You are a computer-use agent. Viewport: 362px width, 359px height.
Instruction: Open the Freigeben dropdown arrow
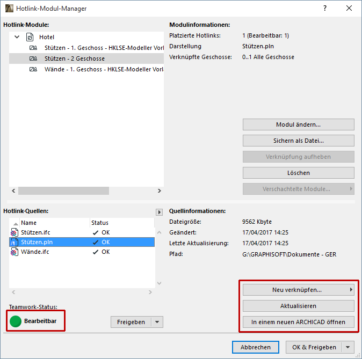point(157,322)
